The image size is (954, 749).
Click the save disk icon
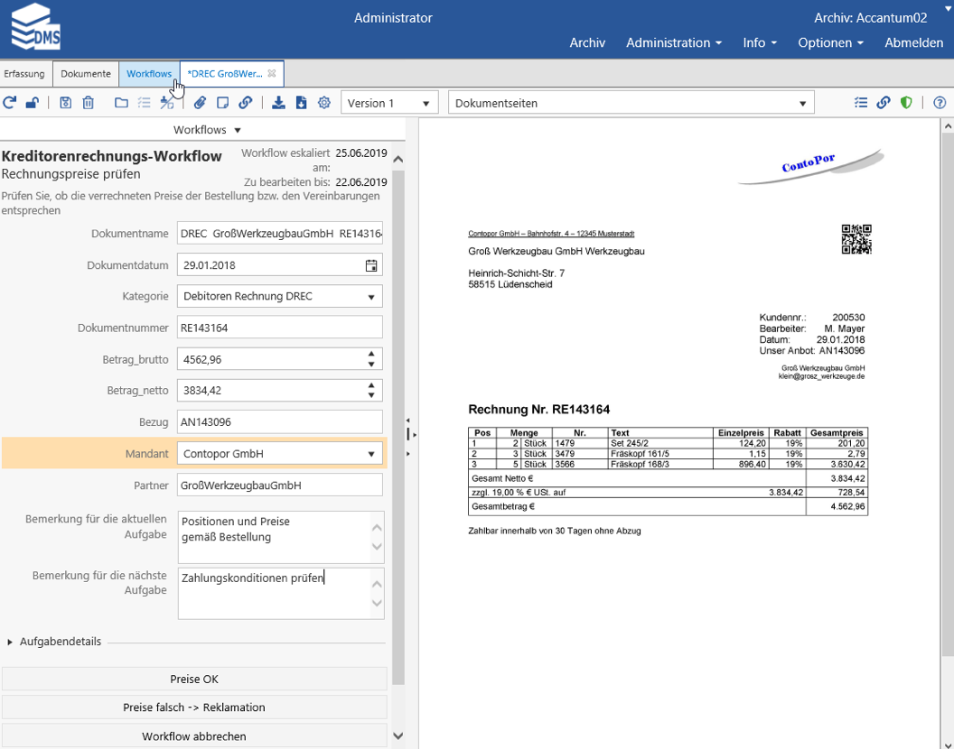coord(65,103)
